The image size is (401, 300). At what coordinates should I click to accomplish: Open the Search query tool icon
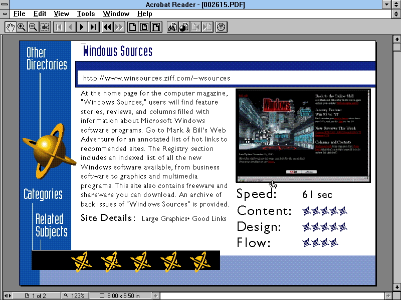[184, 27]
